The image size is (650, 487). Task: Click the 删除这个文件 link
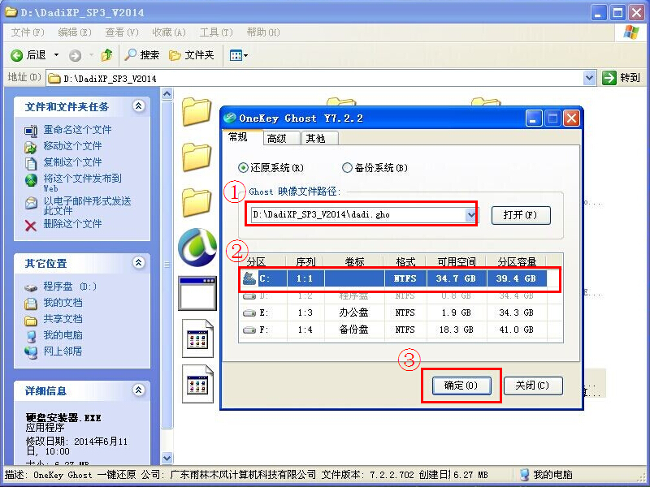[72, 224]
